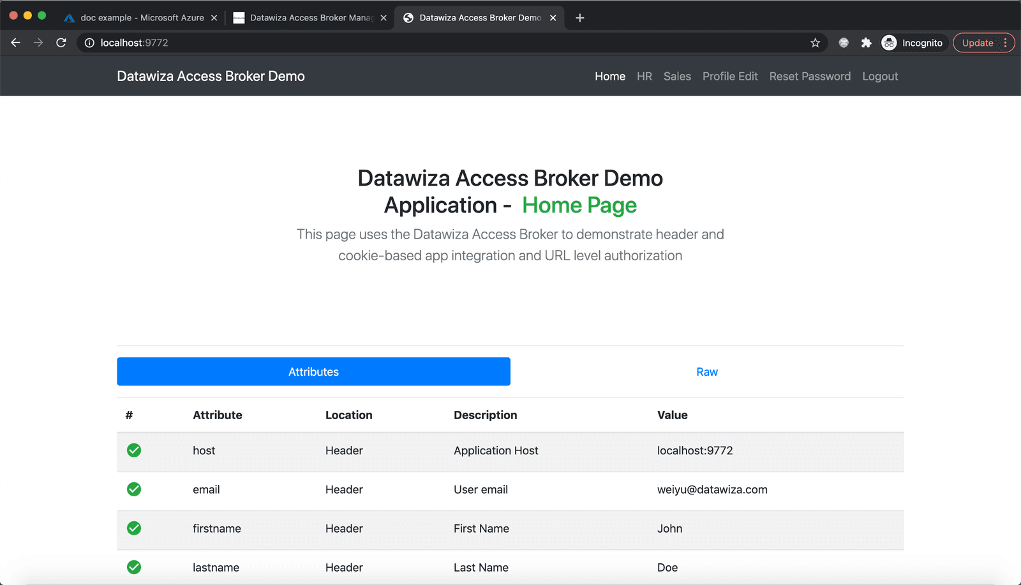Screen dimensions: 1021x585
Task: Close the Datawiza Access Broker Management tab
Action: 384,18
